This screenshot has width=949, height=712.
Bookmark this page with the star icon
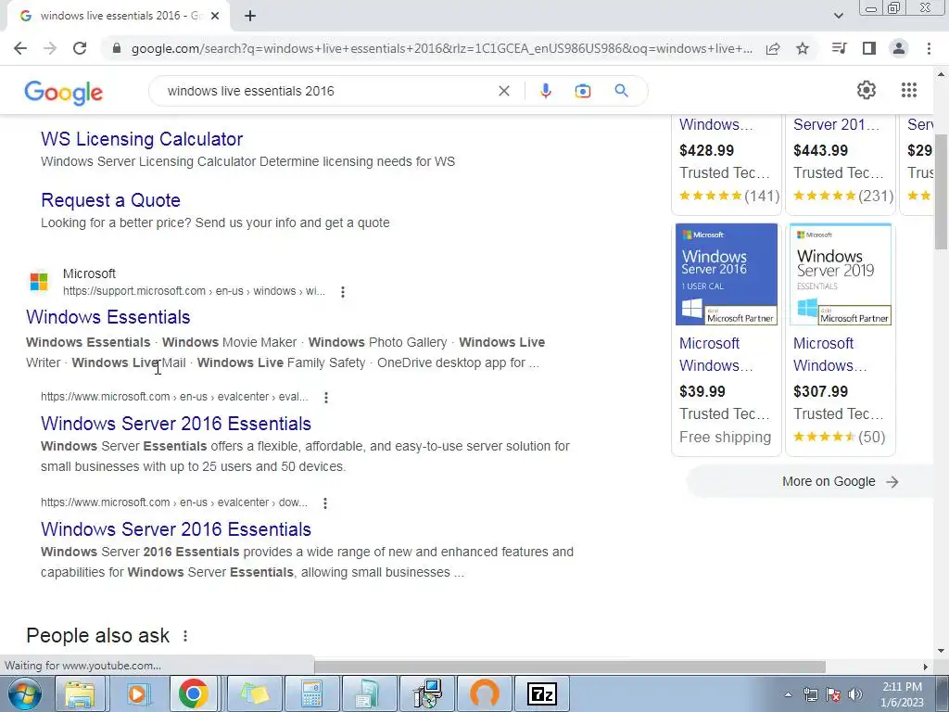[803, 48]
